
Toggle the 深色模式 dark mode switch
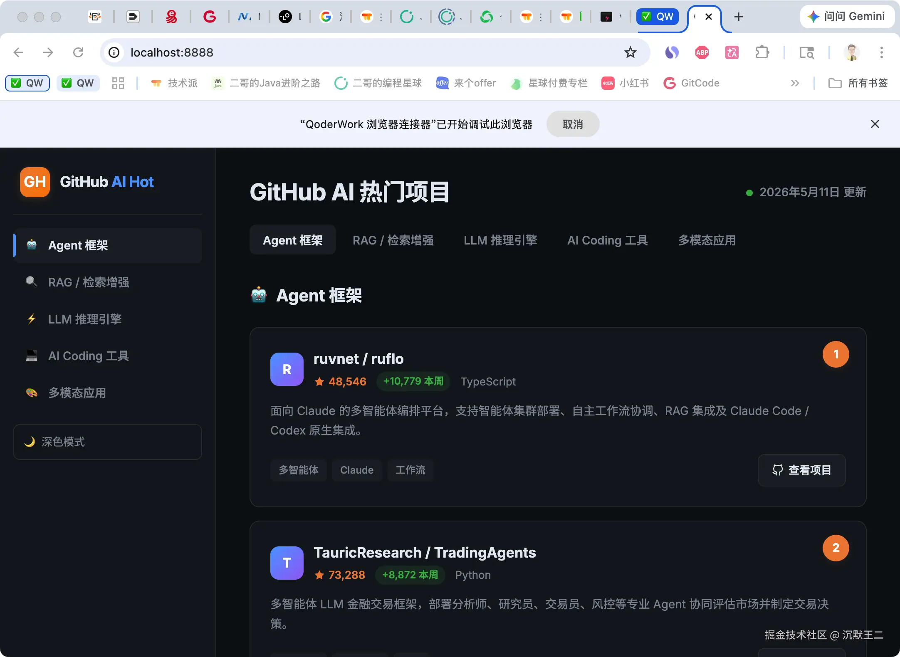(x=108, y=442)
